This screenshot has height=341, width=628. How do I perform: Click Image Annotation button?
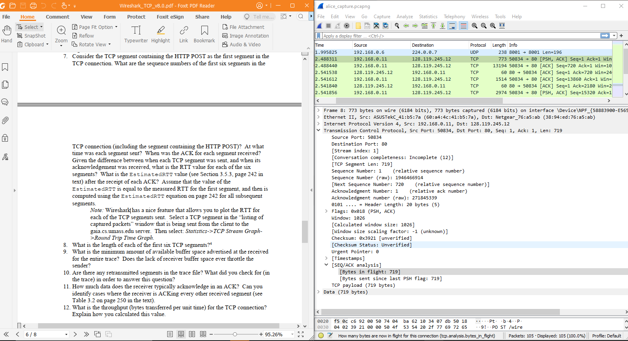coord(246,36)
